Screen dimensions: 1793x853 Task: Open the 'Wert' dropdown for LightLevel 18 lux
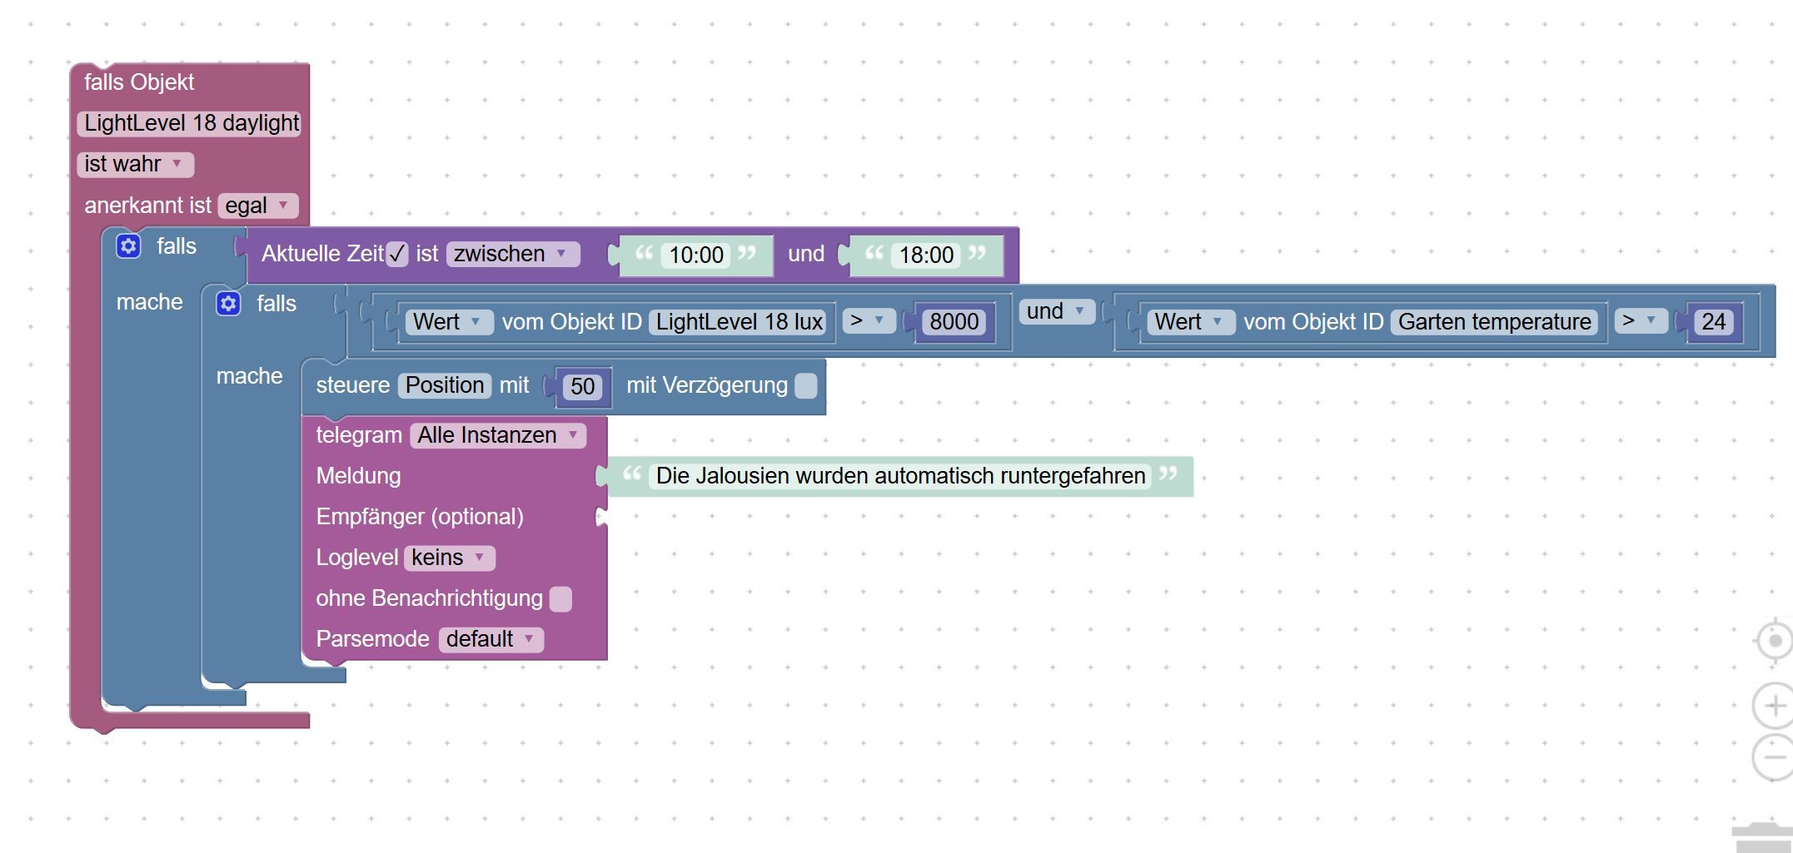point(448,321)
